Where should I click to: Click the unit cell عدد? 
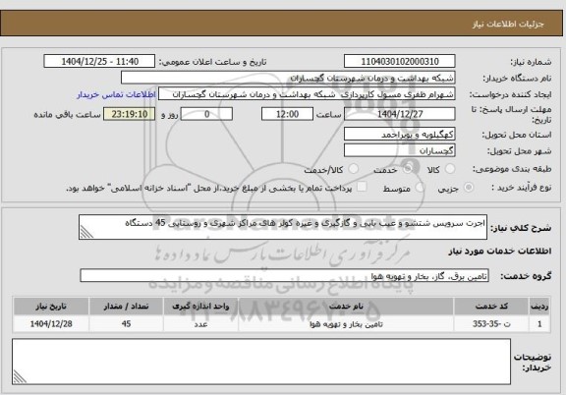200,324
